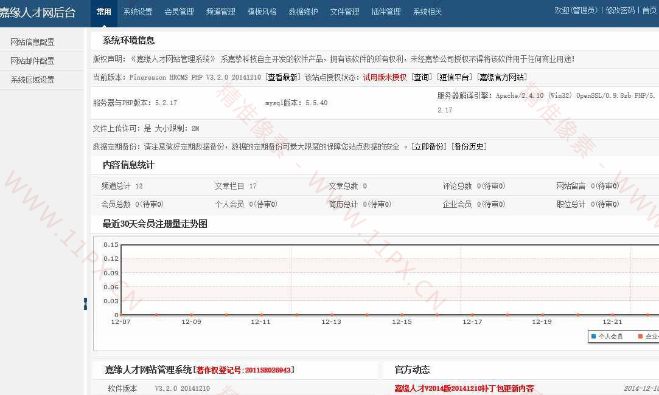The height and width of the screenshot is (395, 659).
Task: Open the 常用 tab in top navigation
Action: tap(104, 12)
